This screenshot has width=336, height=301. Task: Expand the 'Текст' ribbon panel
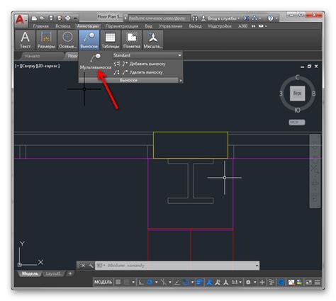(25, 40)
